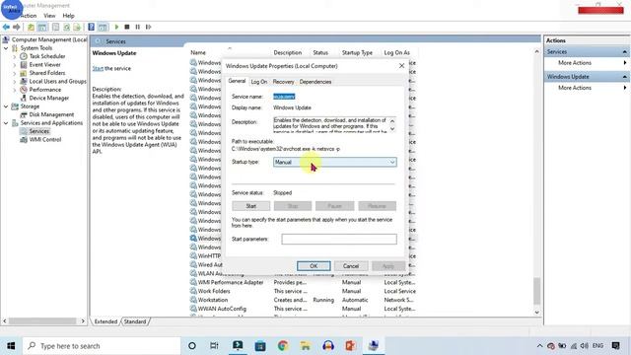Click the up-one-level folder toolbar icon
The image size is (631, 355).
tap(31, 27)
